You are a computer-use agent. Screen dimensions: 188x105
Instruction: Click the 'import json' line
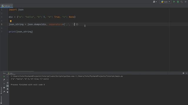tap(16, 10)
